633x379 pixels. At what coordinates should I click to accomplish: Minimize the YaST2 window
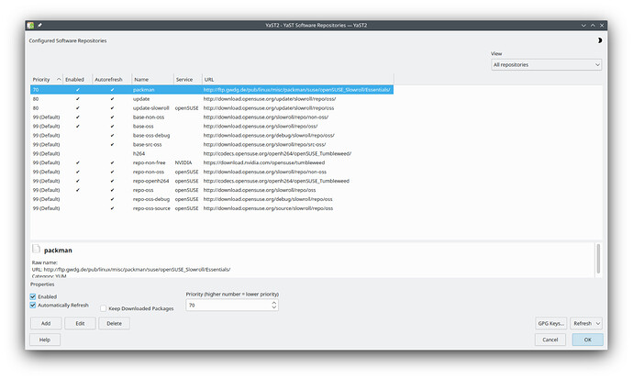(583, 25)
